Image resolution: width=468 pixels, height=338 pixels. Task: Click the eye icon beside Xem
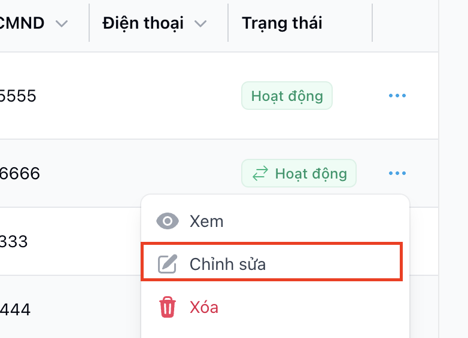tap(168, 222)
